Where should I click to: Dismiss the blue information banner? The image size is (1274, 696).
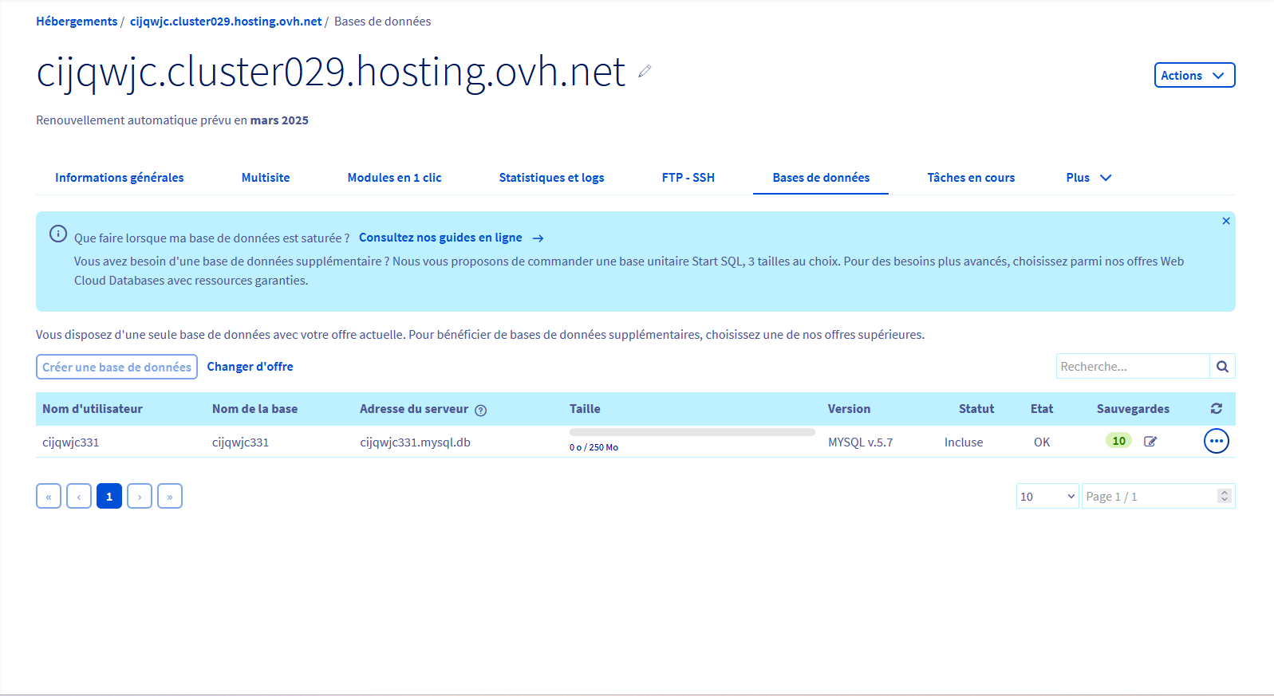[1225, 221]
